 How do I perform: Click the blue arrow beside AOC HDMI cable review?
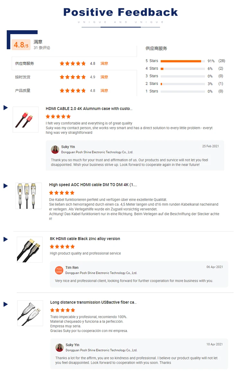point(5,186)
